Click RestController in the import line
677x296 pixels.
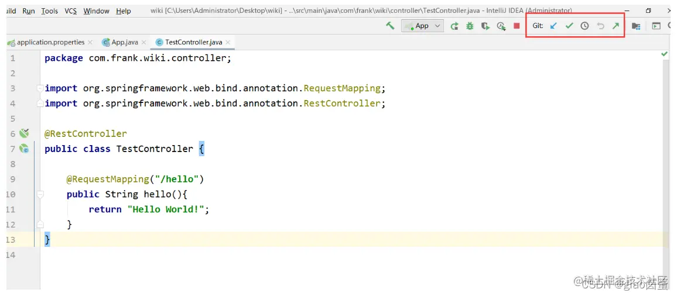[343, 104]
